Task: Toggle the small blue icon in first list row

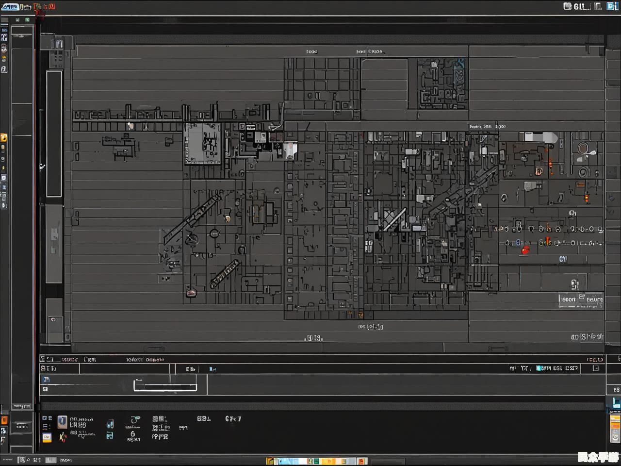Action: click(47, 379)
